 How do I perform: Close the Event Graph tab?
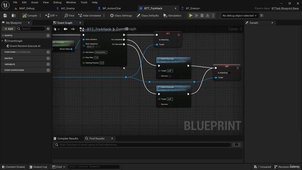point(80,23)
